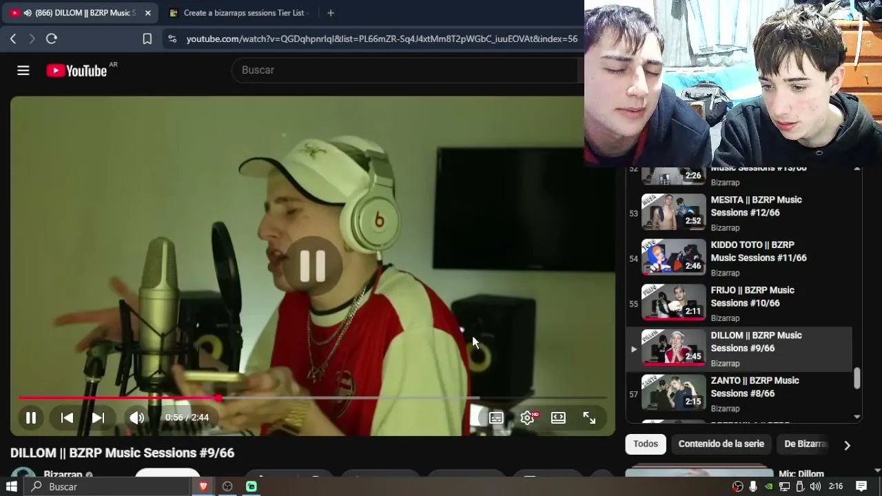This screenshot has height=496, width=882.
Task: Select DILLOM BZRP Music Sessions #9/66 in playlist
Action: click(756, 342)
